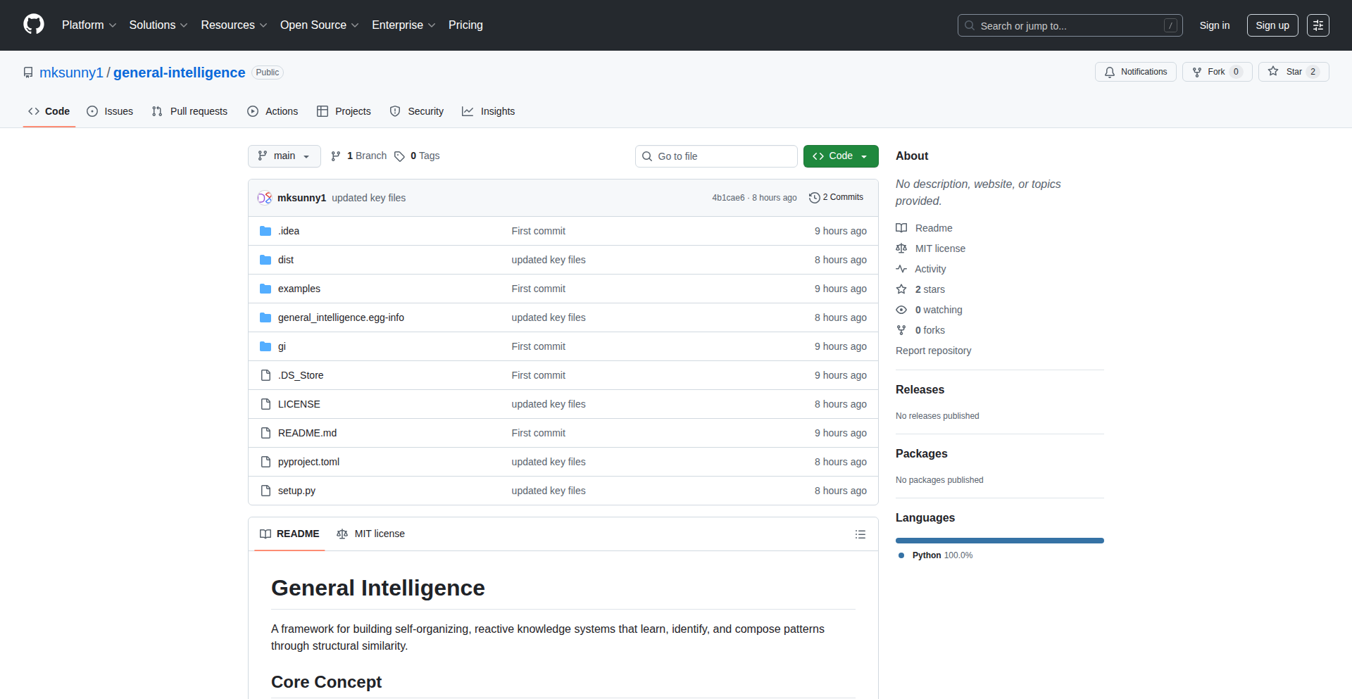Open the Insights tab
Screen dimensions: 1352x699
click(489, 111)
